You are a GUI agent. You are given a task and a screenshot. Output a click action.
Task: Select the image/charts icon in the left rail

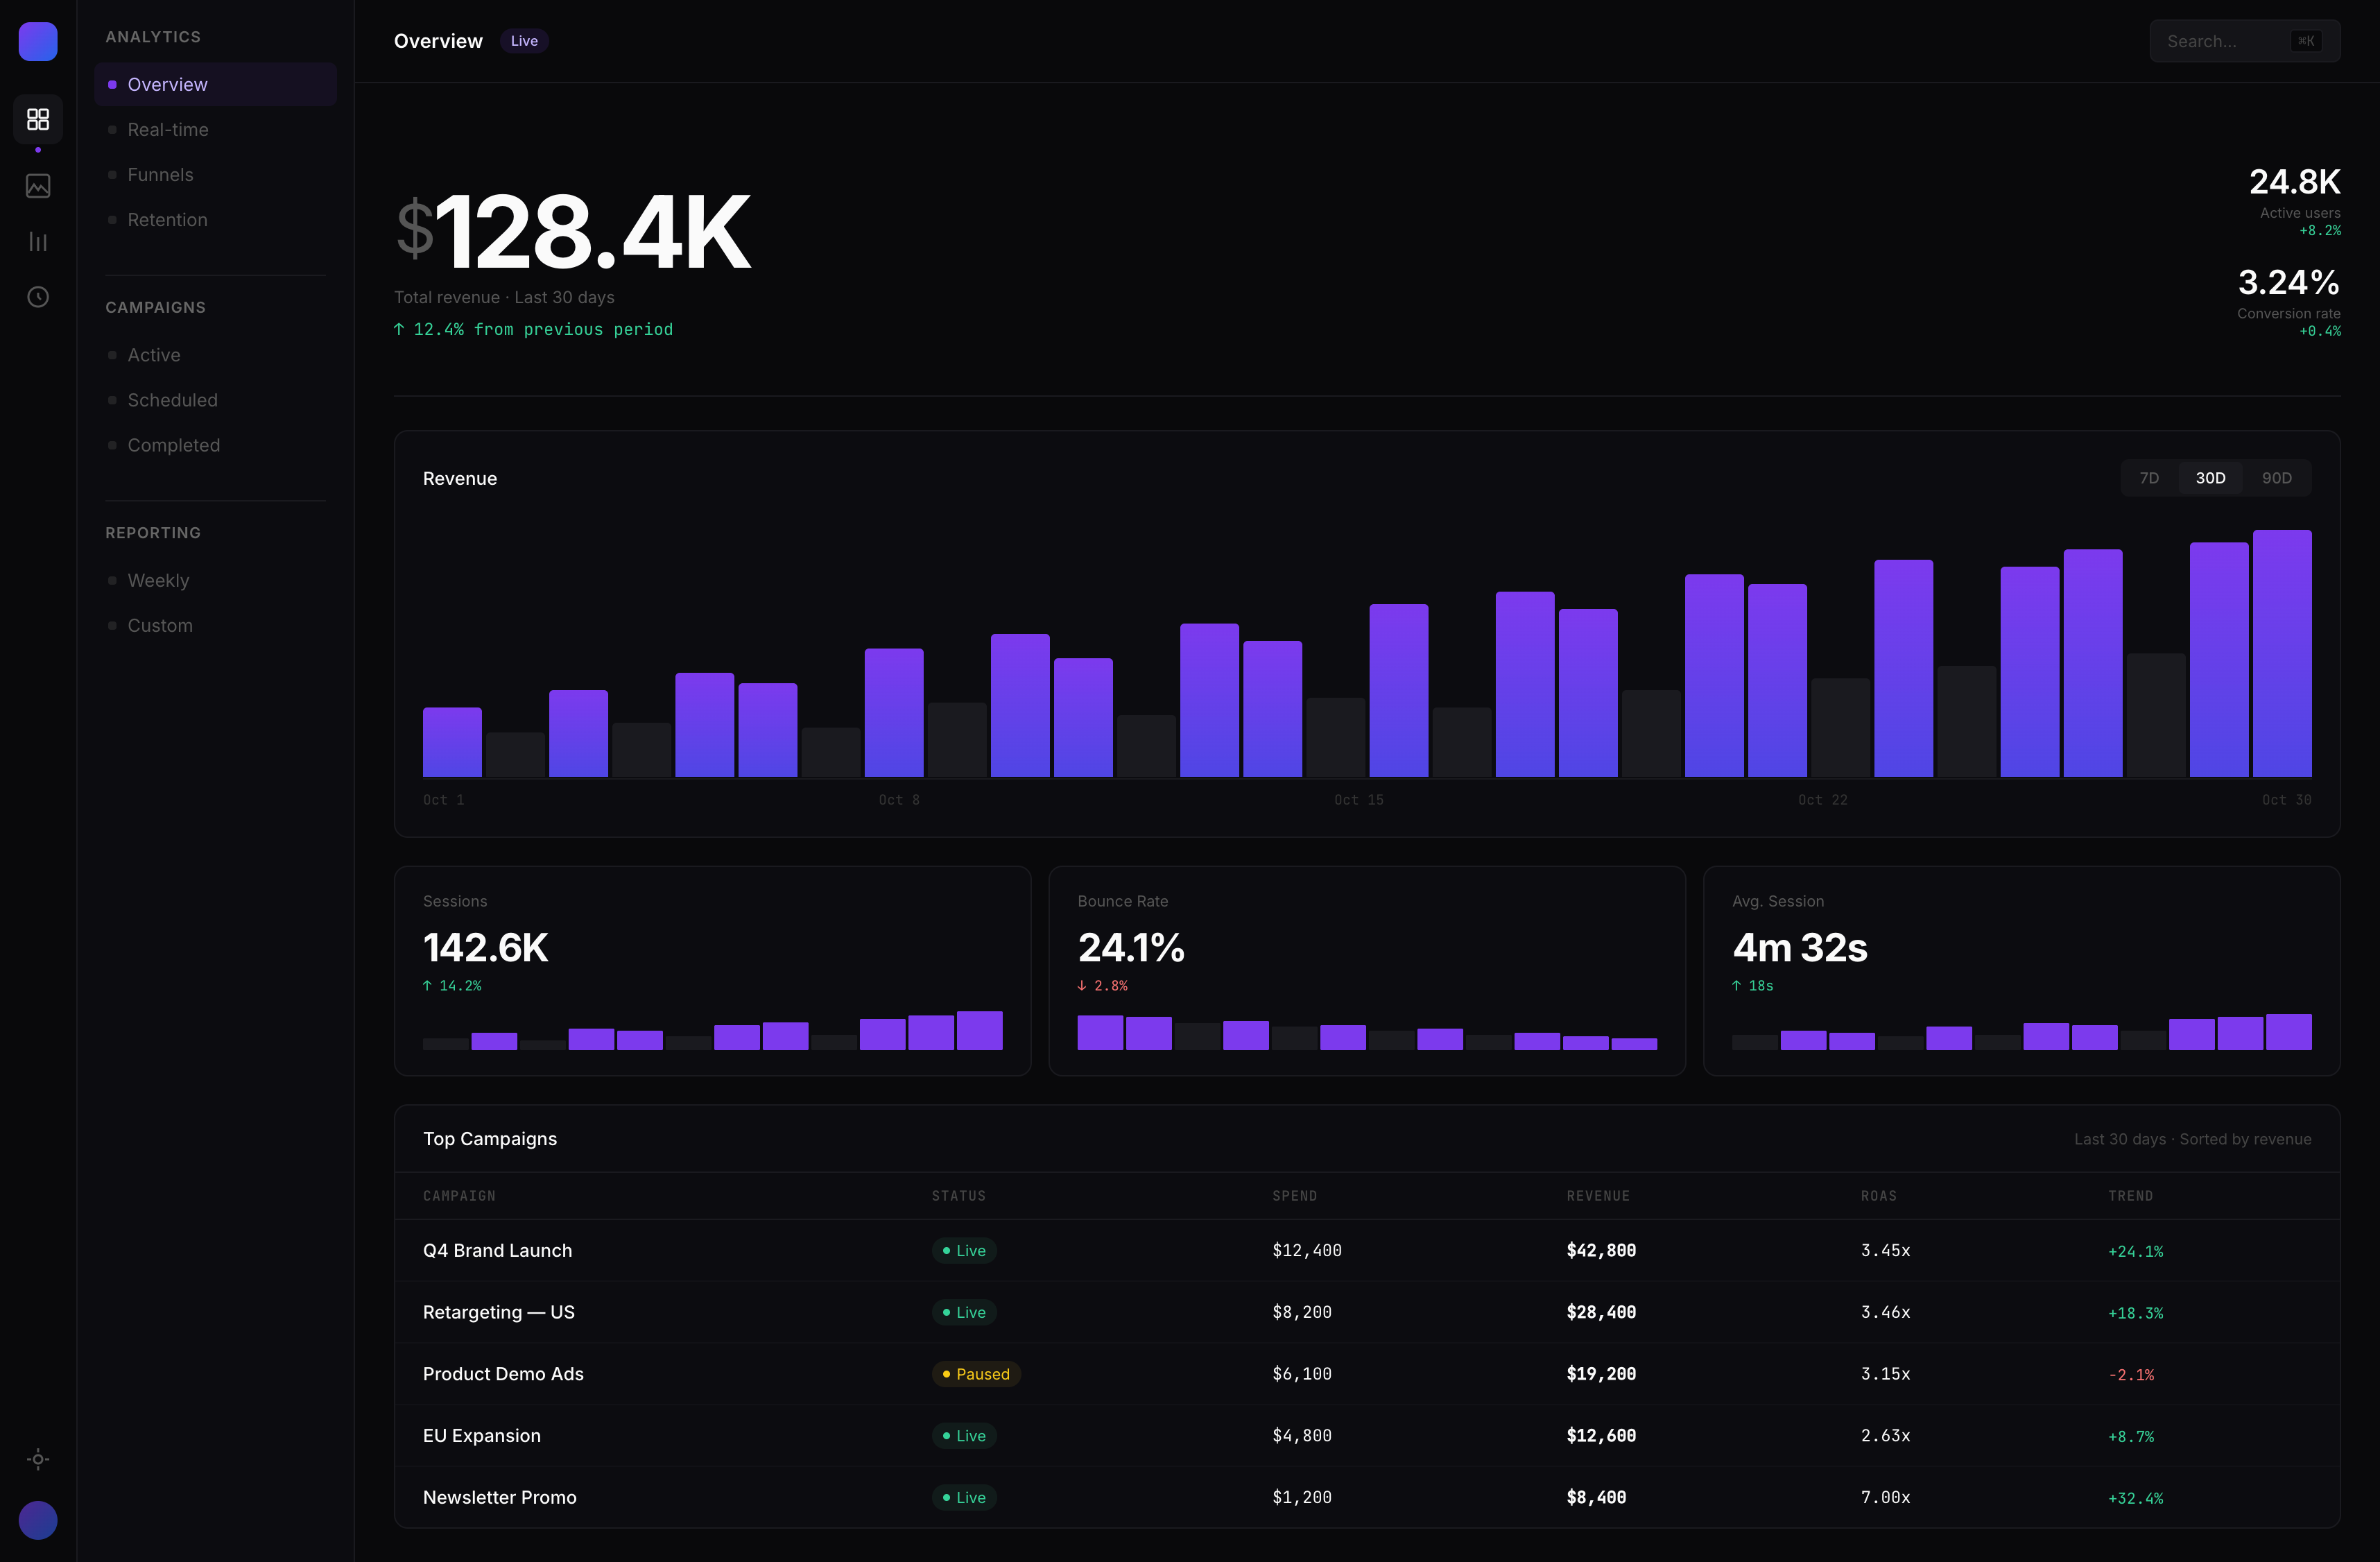coord(37,185)
